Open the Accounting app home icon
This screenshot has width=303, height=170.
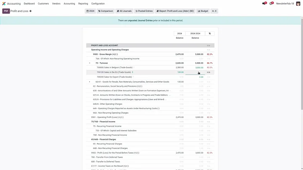(x=4, y=3)
